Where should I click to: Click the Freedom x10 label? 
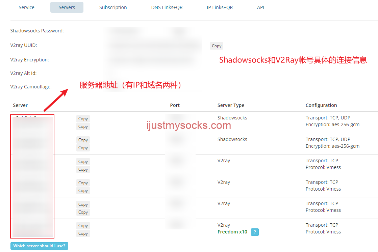point(232,232)
